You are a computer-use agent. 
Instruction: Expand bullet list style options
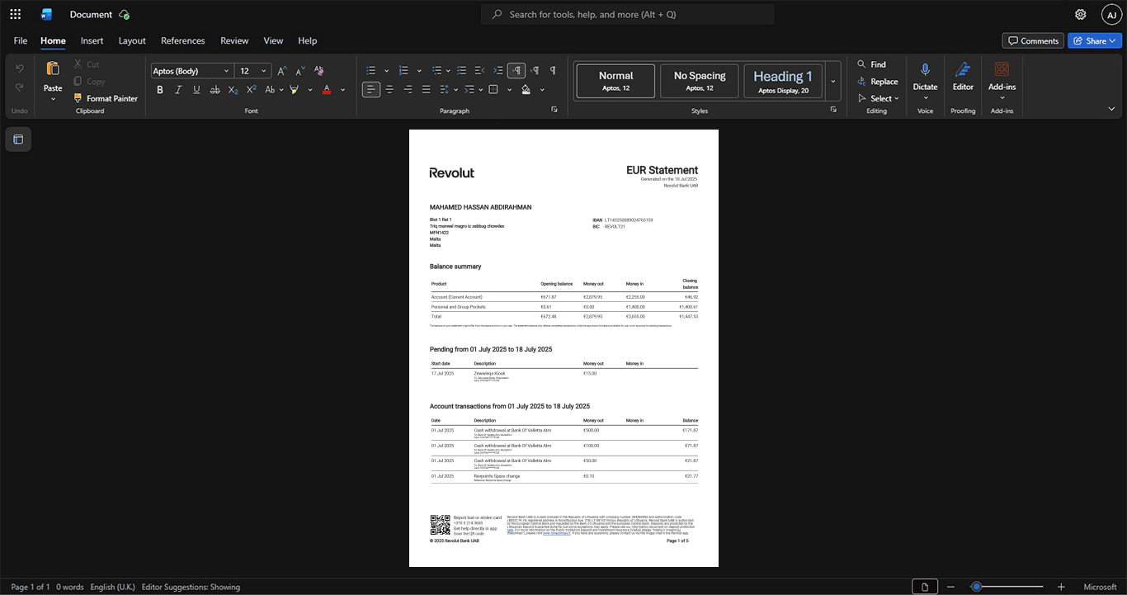coord(387,71)
